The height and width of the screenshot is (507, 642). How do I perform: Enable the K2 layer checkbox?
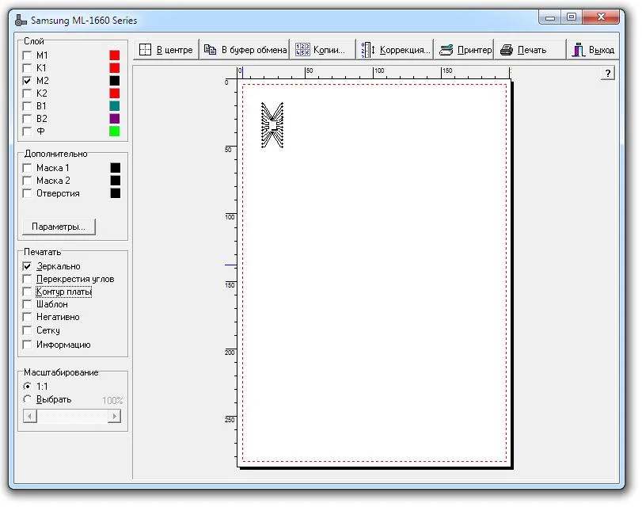tap(27, 93)
